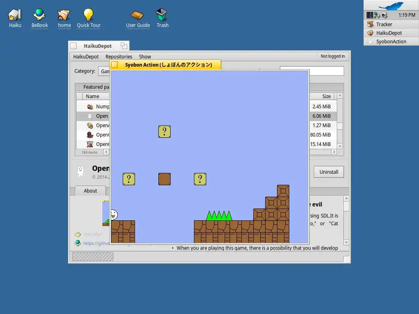Click the HaikuDepot window title tab
The width and height of the screenshot is (419, 314).
[98, 46]
